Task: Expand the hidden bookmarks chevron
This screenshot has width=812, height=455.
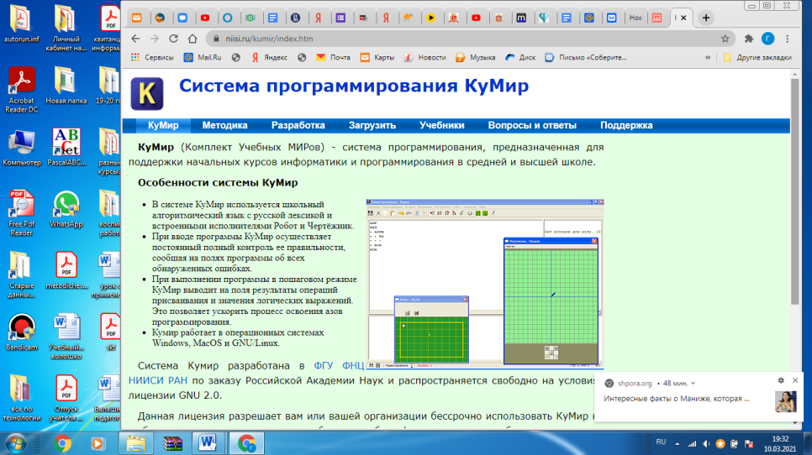Action: [x=708, y=57]
